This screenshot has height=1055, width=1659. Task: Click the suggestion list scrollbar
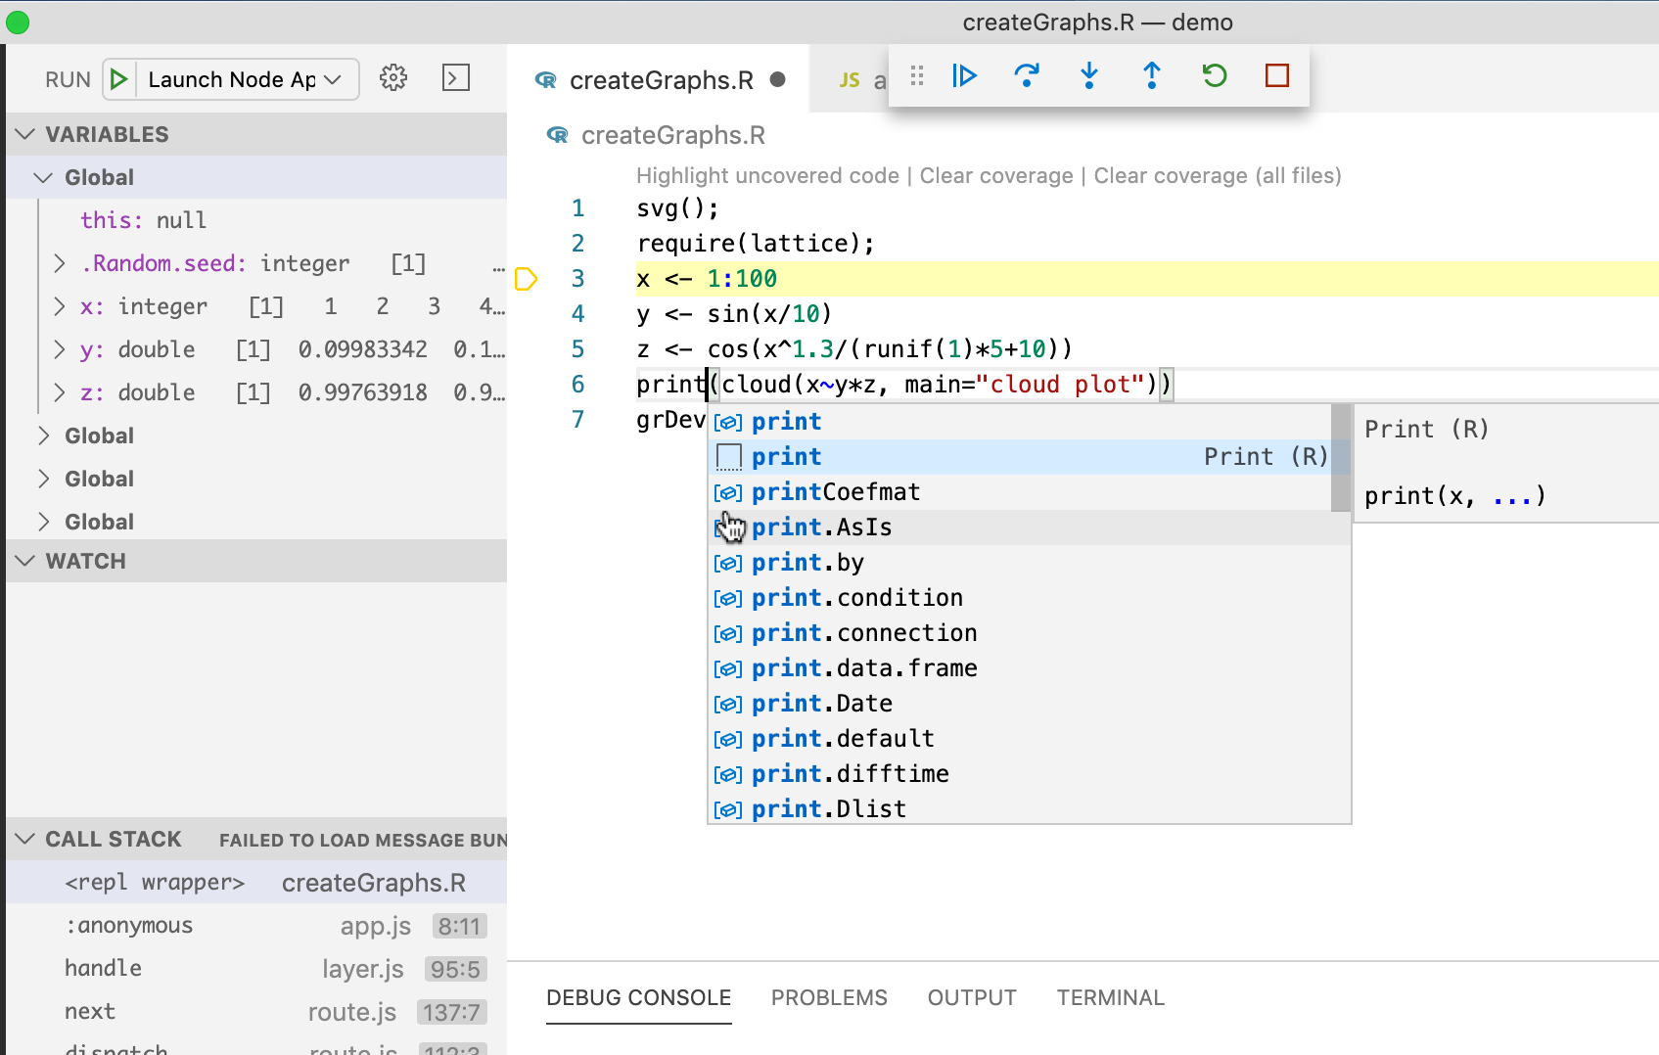tap(1341, 458)
